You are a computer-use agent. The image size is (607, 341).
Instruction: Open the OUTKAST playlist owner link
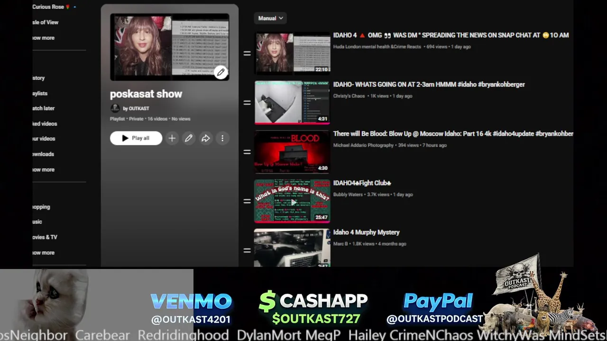pos(136,108)
